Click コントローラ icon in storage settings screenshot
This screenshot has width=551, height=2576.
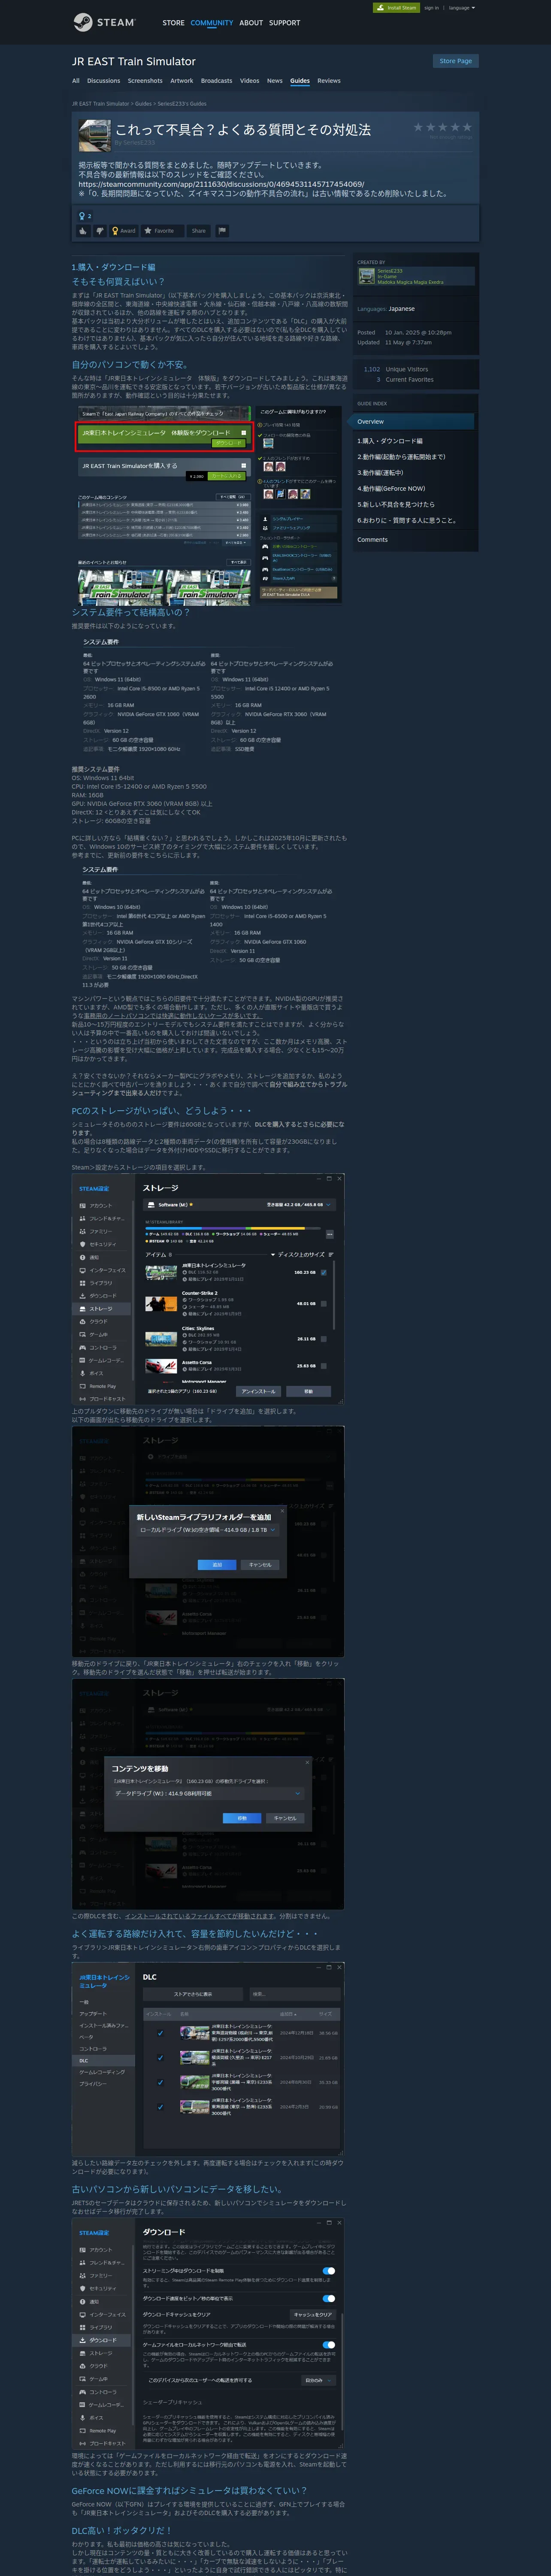click(82, 1348)
